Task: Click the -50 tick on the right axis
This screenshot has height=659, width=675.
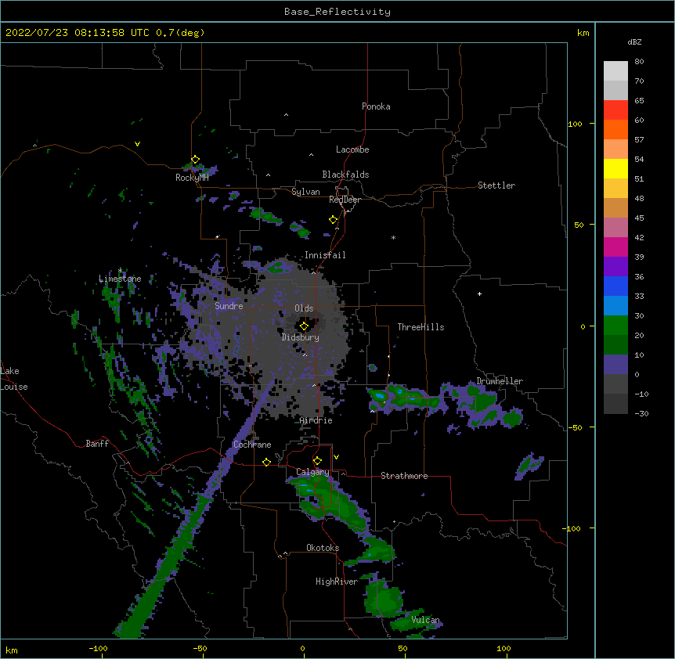Action: (575, 427)
